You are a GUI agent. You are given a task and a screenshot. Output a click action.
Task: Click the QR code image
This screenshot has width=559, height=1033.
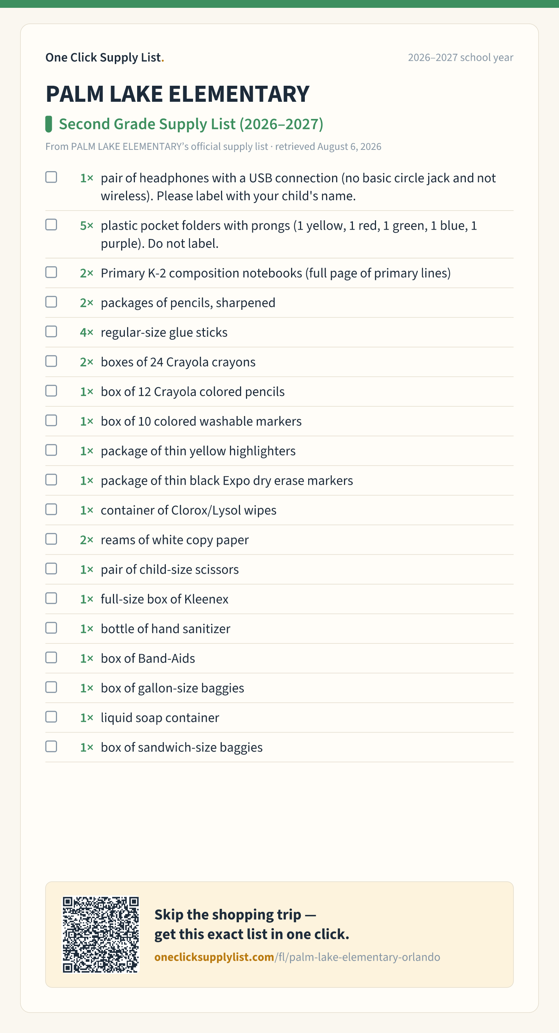point(101,935)
